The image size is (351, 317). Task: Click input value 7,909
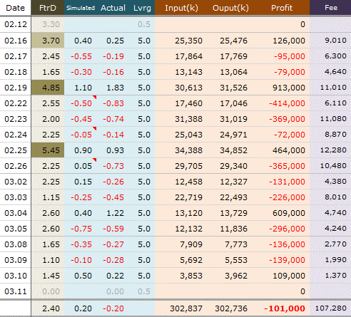click(191, 244)
